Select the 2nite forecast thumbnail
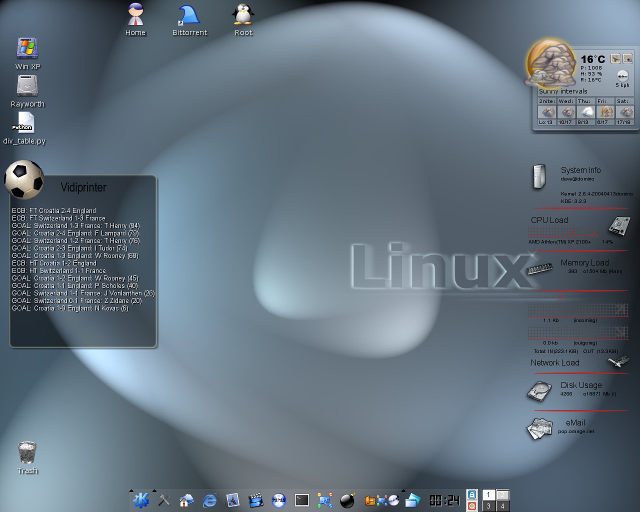The height and width of the screenshot is (512, 640). 547,111
